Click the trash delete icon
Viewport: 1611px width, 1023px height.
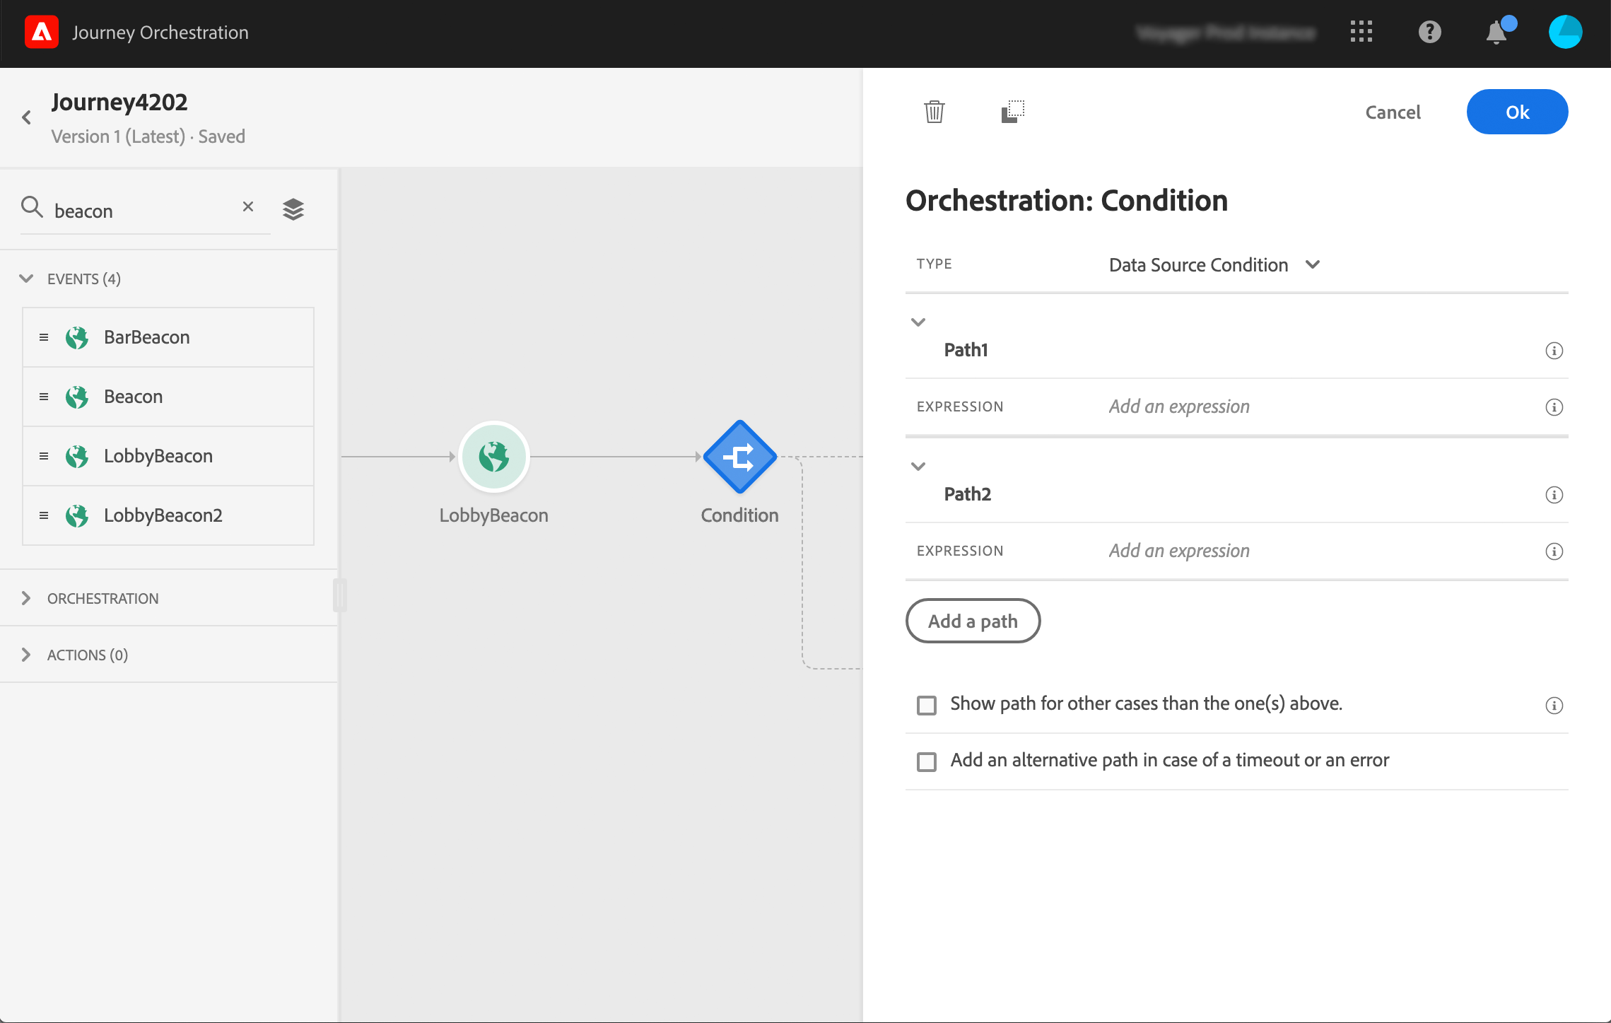[x=934, y=112]
